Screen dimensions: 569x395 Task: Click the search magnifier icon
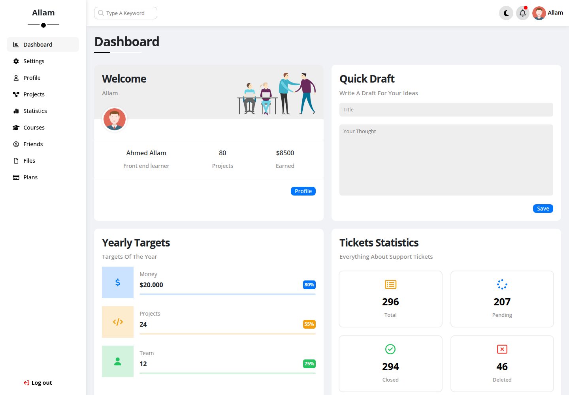coord(101,13)
